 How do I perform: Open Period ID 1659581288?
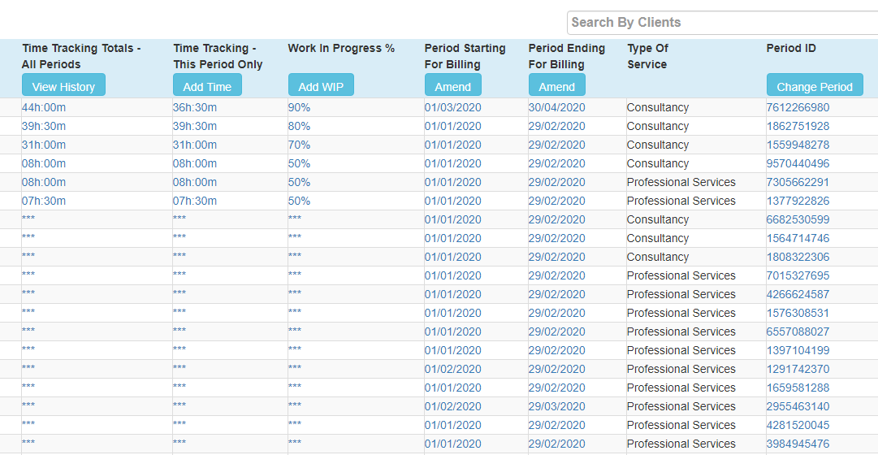(x=798, y=388)
